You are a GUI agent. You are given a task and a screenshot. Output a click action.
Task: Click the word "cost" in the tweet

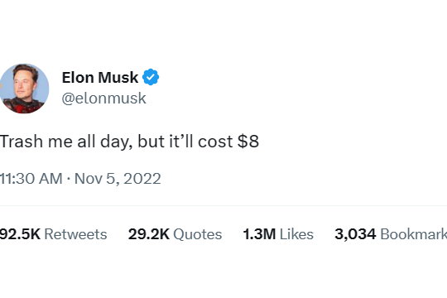(x=215, y=142)
